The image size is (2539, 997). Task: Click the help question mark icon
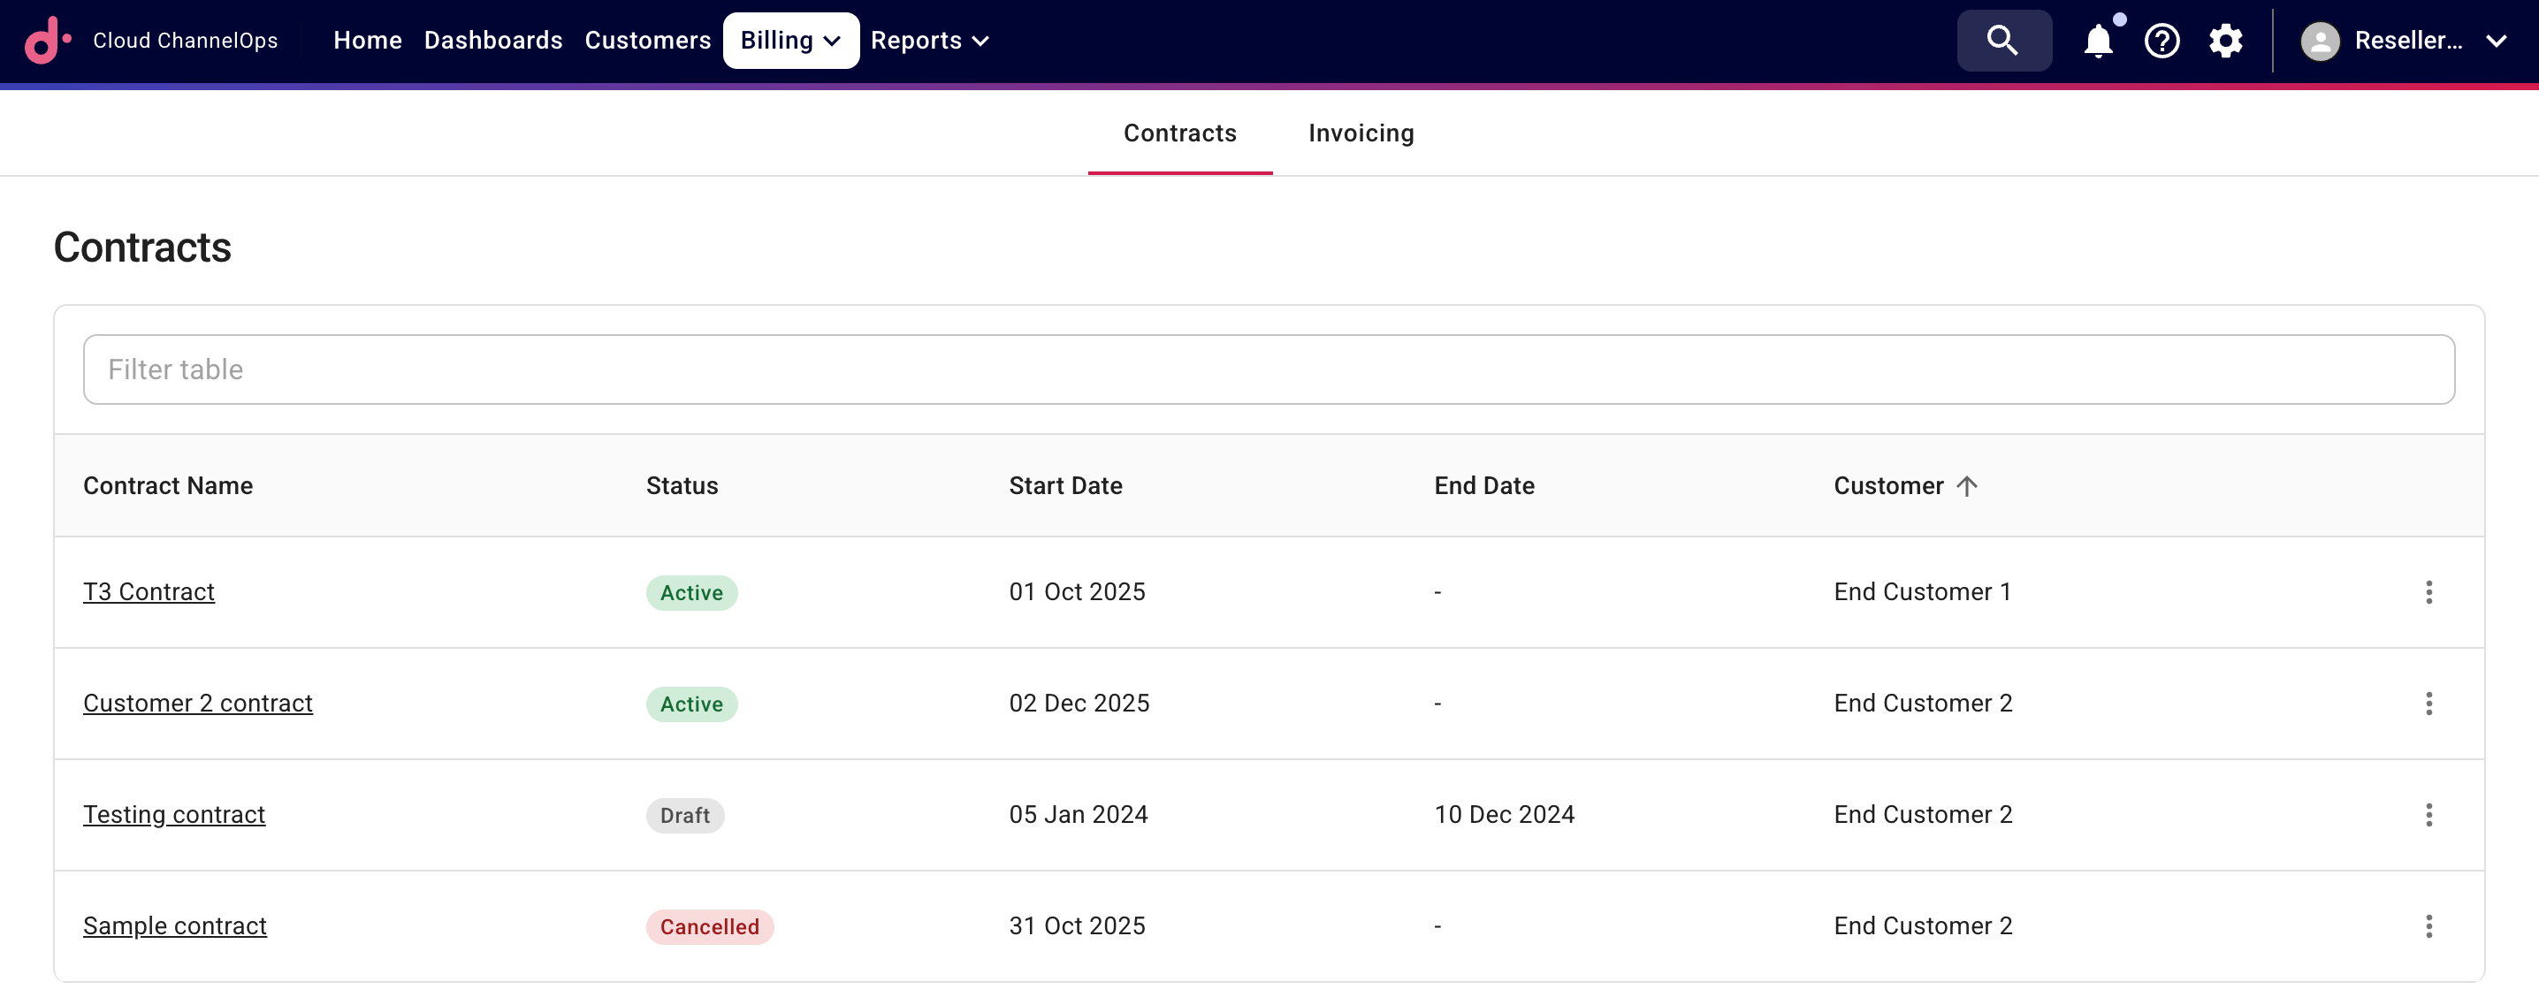[2162, 41]
